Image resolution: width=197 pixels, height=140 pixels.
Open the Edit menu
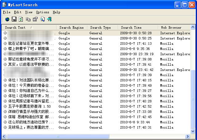pos(18,12)
